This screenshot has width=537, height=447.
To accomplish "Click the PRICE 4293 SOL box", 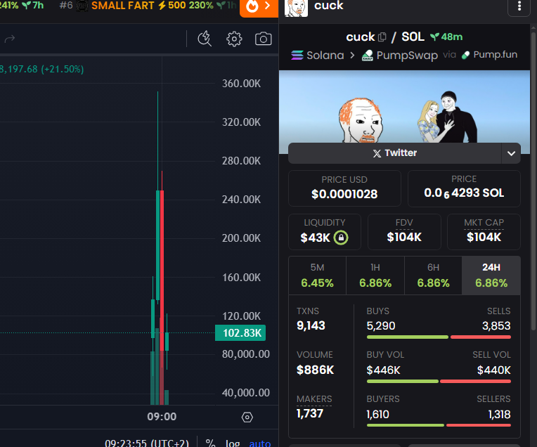I will (464, 188).
